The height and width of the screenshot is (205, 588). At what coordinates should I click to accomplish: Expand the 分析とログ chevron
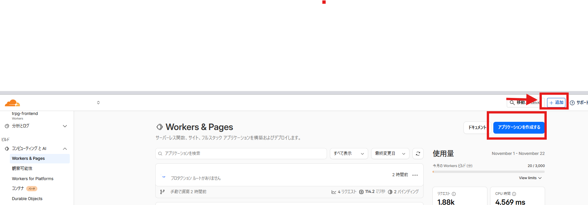click(65, 126)
